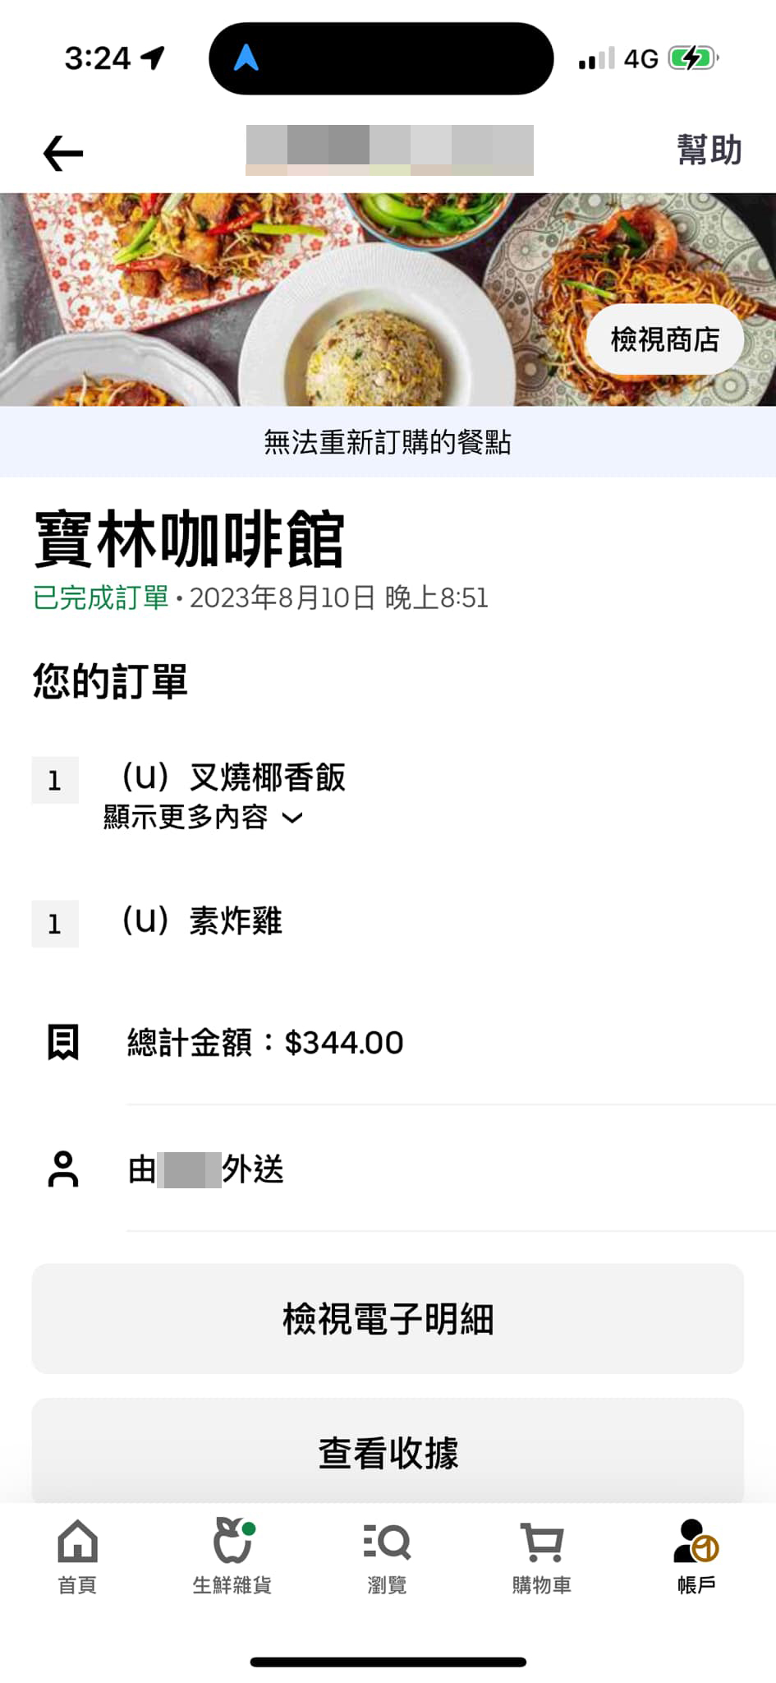The height and width of the screenshot is (1683, 776).
Task: Open the 生鮮雜貨 grocery tab
Action: pos(232,1556)
